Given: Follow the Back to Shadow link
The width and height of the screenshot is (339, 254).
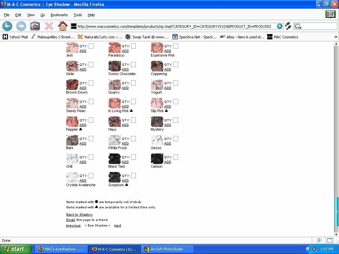Looking at the screenshot, I should tap(79, 214).
